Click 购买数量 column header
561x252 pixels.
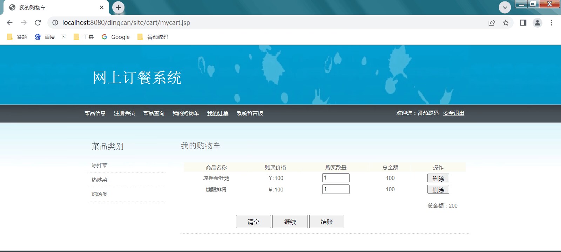point(336,168)
